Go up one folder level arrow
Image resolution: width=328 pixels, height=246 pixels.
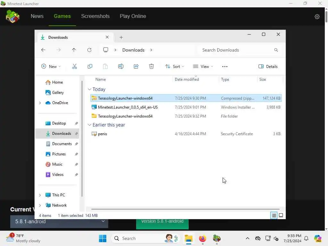(74, 50)
